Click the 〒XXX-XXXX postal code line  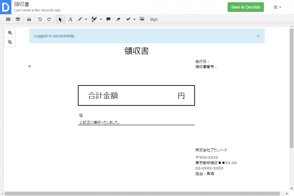coord(207,157)
